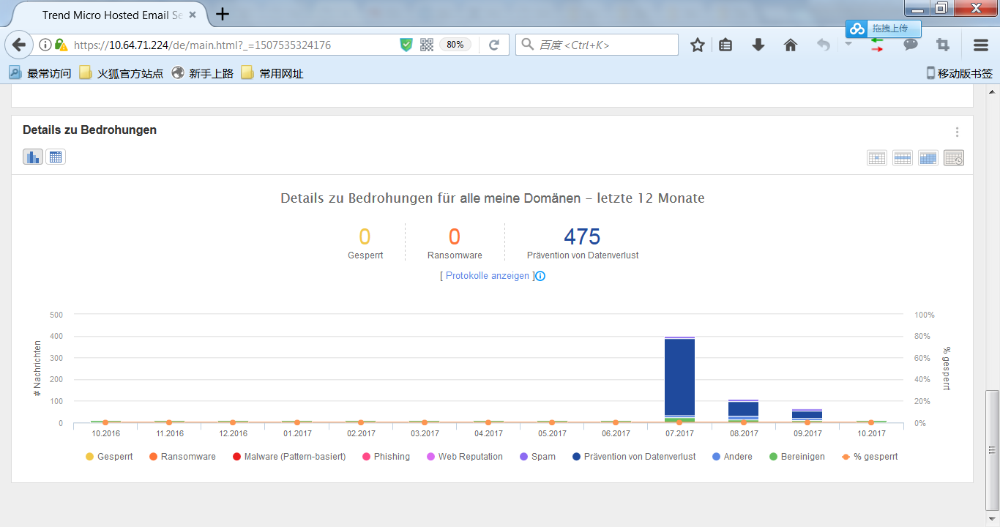Viewport: 1000px width, 527px height.
Task: Switch widget to bar chart view
Action: pyautogui.click(x=33, y=157)
